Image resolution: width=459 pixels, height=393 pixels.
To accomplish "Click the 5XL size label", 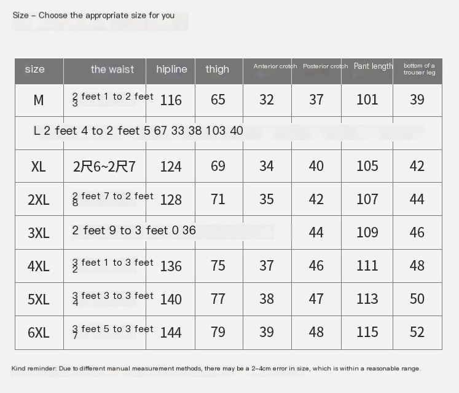I will (x=39, y=300).
